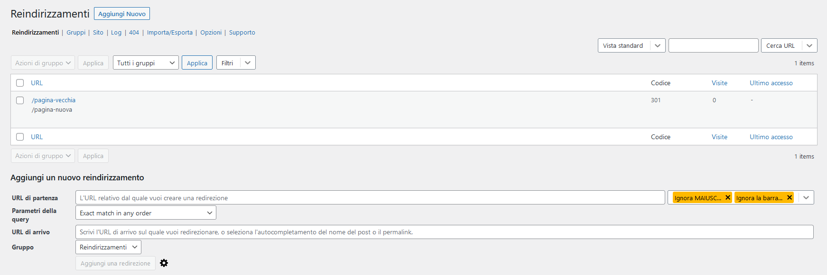Expand the URL options chevron beside the tags
The width and height of the screenshot is (827, 275).
tap(806, 198)
